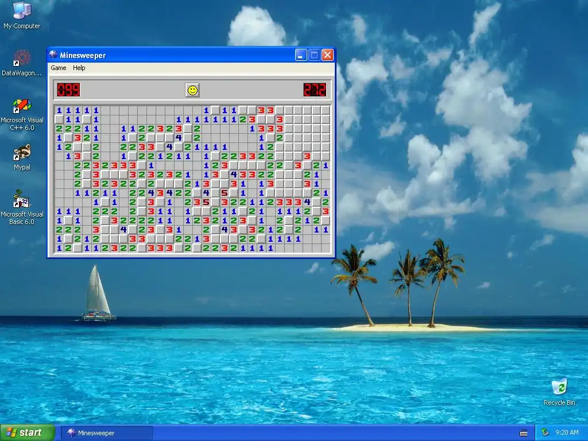Viewport: 588px width, 441px height.
Task: Click the 1 in the minefield's bottom-left corner
Action: (59, 248)
